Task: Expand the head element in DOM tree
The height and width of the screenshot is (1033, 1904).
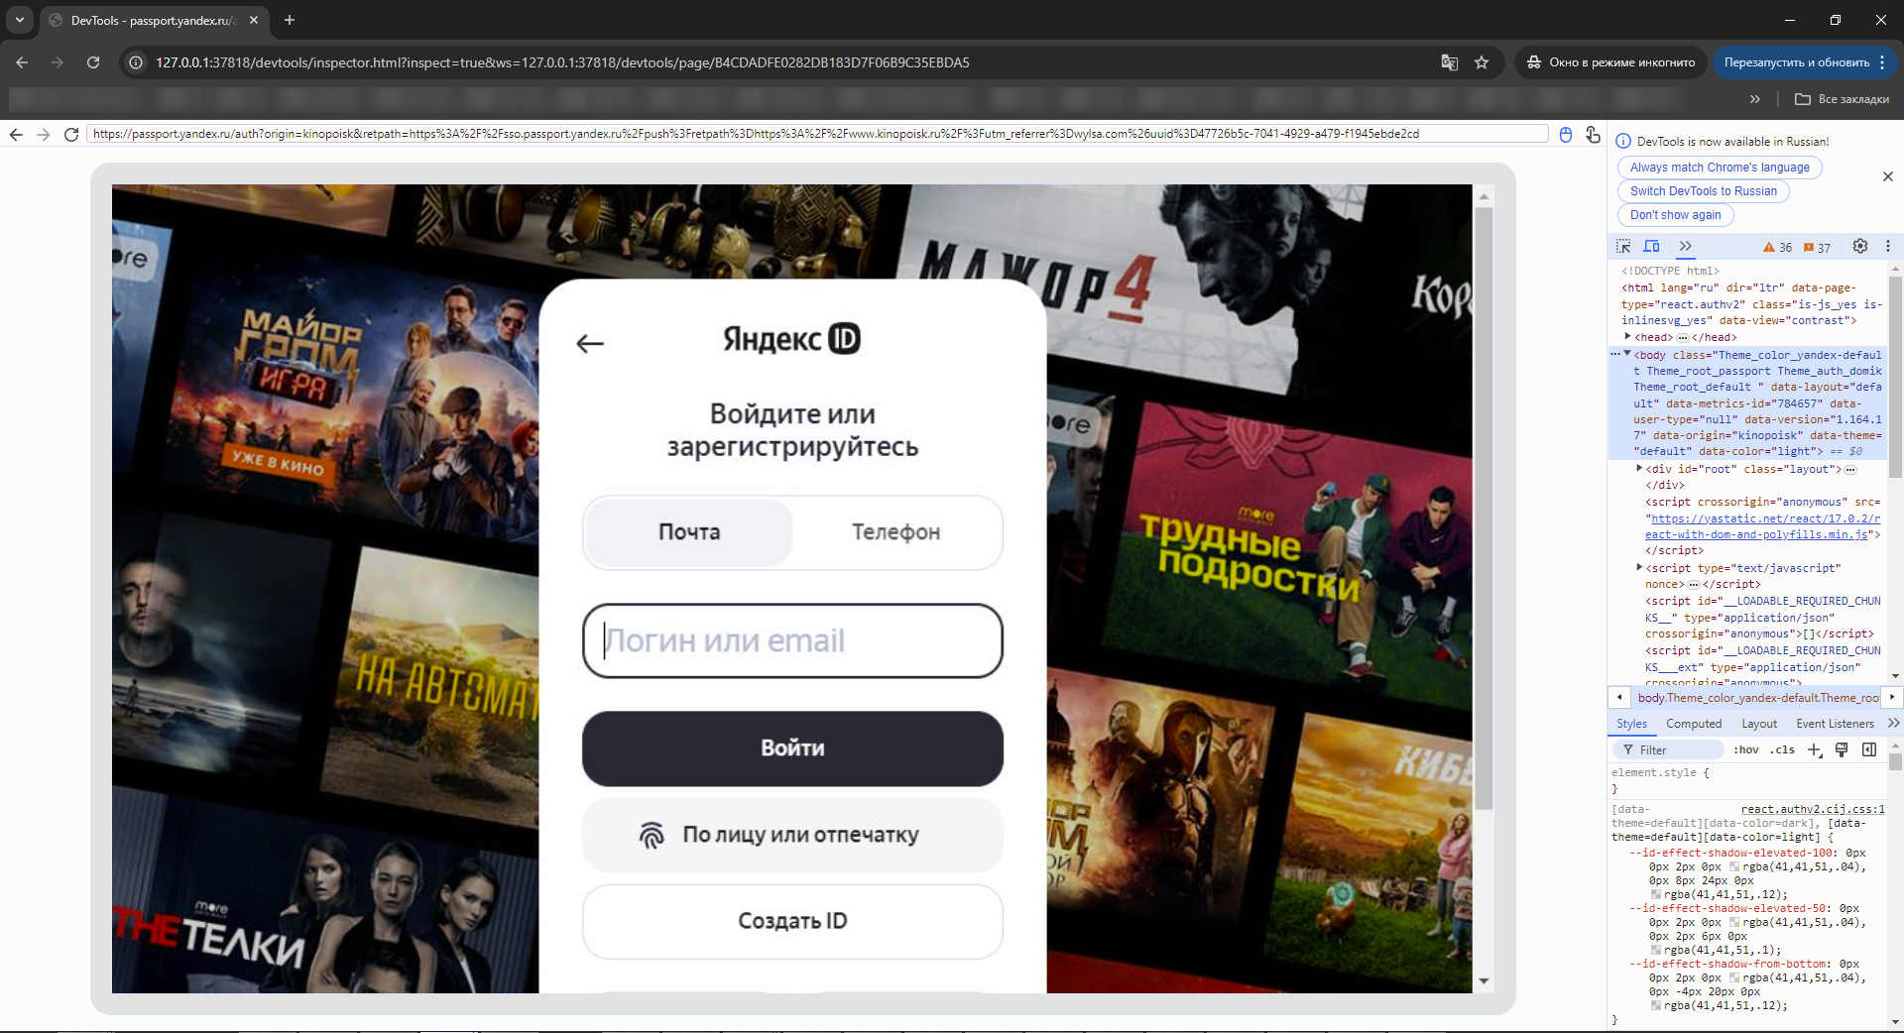Action: pyautogui.click(x=1628, y=337)
